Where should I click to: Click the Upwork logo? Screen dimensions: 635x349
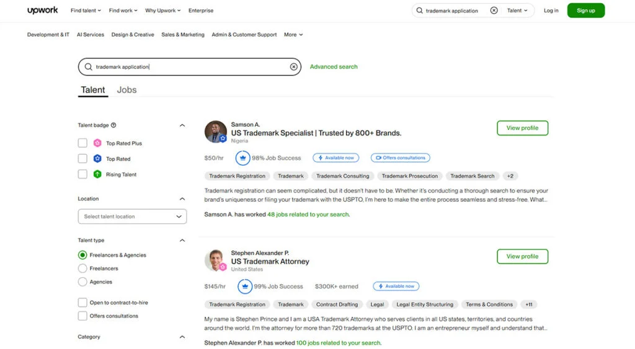(43, 10)
